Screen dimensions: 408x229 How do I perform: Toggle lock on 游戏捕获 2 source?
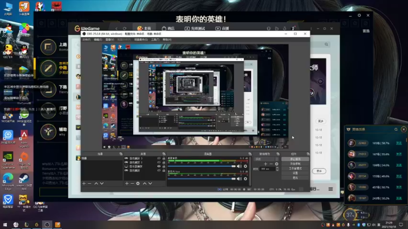[x=164, y=162]
